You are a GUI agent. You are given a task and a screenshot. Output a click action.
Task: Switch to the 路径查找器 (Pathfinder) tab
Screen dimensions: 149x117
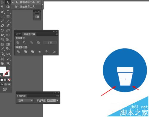(29, 34)
